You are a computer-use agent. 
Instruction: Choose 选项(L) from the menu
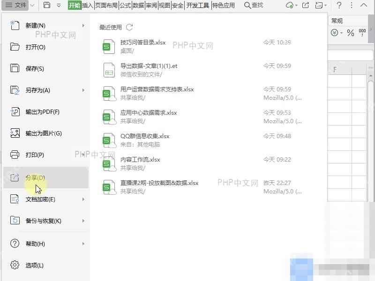pos(45,265)
